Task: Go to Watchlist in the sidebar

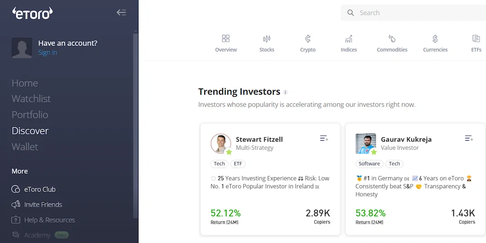Action: [31, 99]
